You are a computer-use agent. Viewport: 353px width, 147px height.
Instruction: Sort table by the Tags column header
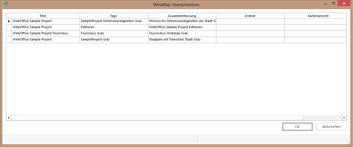click(x=114, y=16)
